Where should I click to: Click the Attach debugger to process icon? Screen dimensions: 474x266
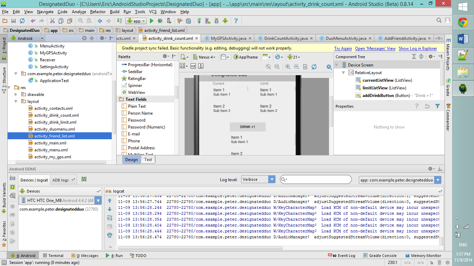tap(169, 21)
